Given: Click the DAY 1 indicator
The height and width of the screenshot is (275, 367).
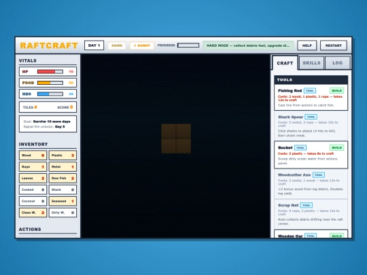Looking at the screenshot, I should 94,45.
